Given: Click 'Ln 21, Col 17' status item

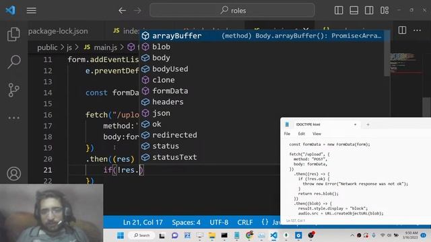Looking at the screenshot, I should click(x=143, y=222).
